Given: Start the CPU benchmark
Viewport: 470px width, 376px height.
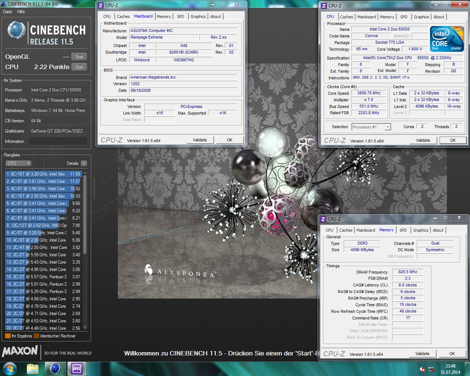Looking at the screenshot, I should click(79, 67).
